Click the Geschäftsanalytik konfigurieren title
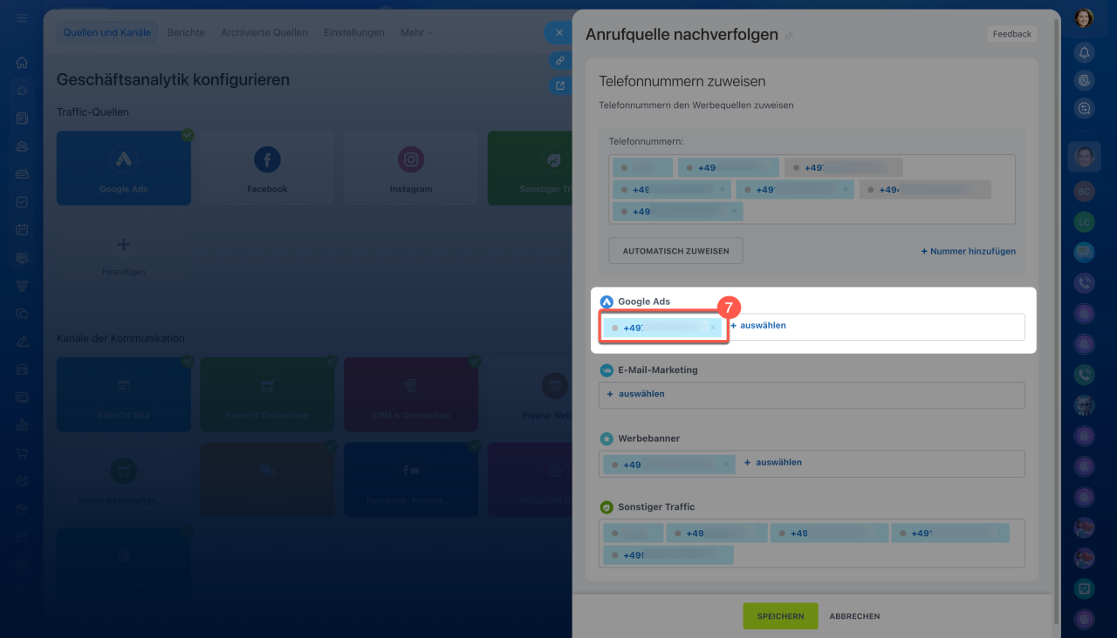Viewport: 1117px width, 638px height. point(173,79)
